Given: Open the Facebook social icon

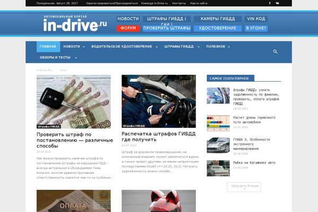Looking at the screenshot, I should (x=270, y=3).
